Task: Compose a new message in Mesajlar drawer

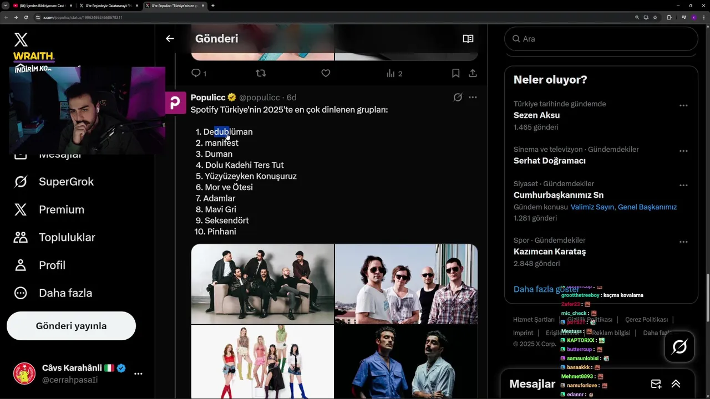Action: (656, 384)
